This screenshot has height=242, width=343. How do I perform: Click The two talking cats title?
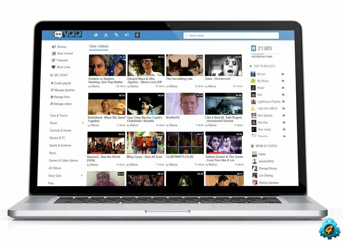pos(179,79)
